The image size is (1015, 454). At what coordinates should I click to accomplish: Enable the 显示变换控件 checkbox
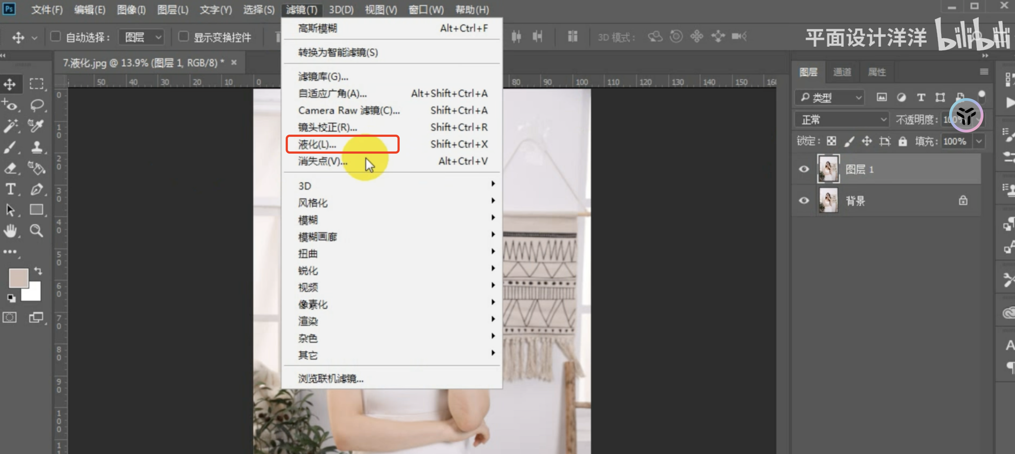tap(183, 37)
